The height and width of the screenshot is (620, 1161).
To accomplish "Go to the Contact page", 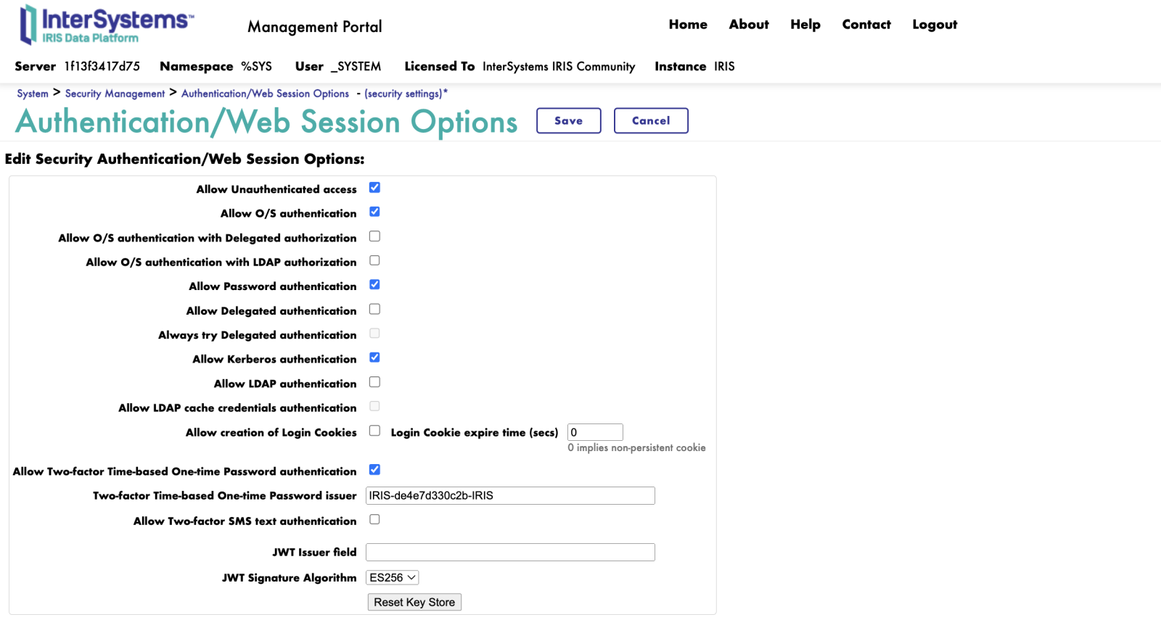I will point(866,25).
